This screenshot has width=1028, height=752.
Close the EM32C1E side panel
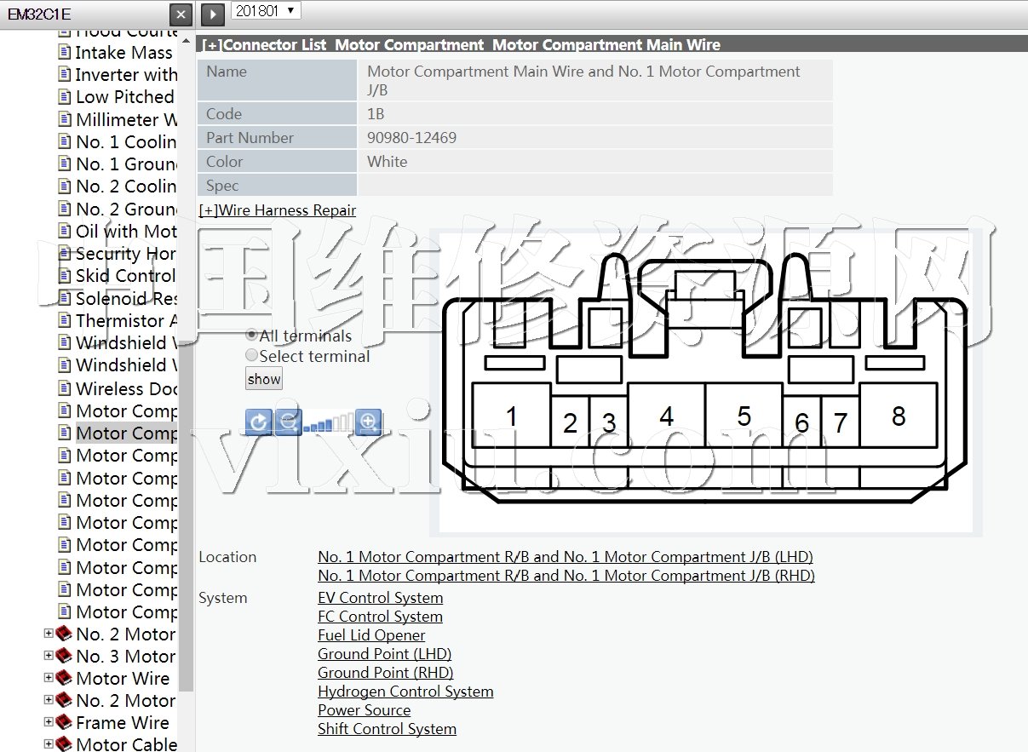181,14
